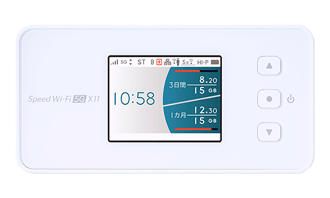Tap the network devices icon

167,62
